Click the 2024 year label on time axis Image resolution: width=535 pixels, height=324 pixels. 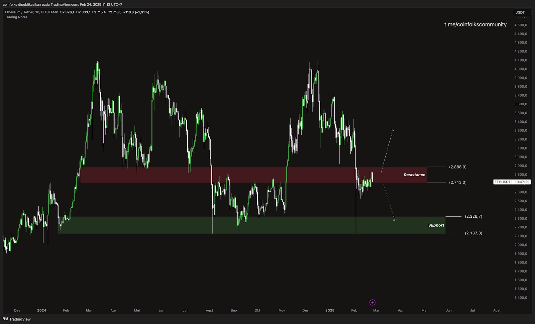point(42,310)
